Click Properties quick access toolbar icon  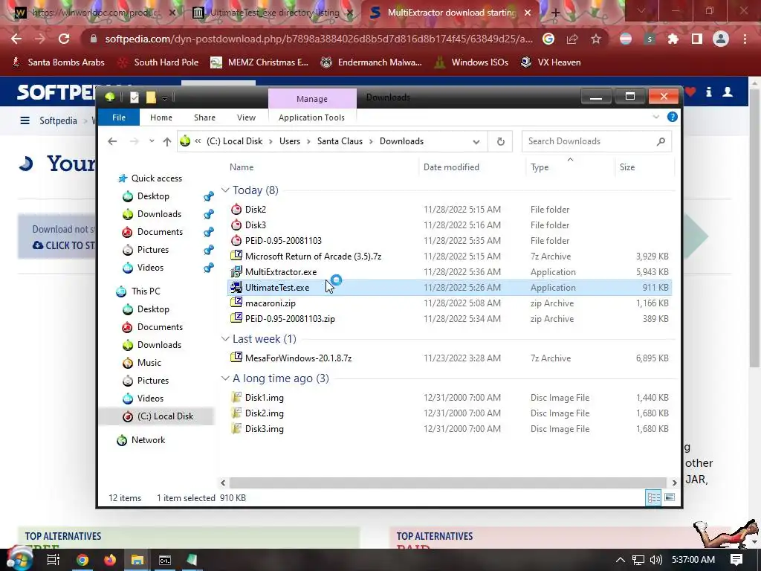point(135,97)
